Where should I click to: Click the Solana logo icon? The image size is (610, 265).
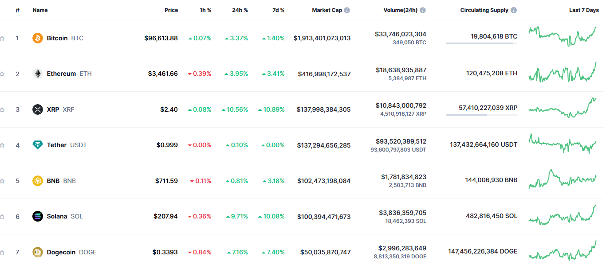(38, 216)
